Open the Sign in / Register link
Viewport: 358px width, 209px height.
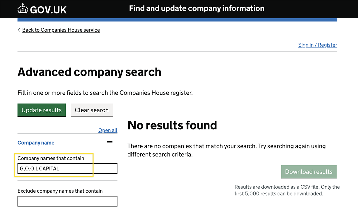coord(317,45)
